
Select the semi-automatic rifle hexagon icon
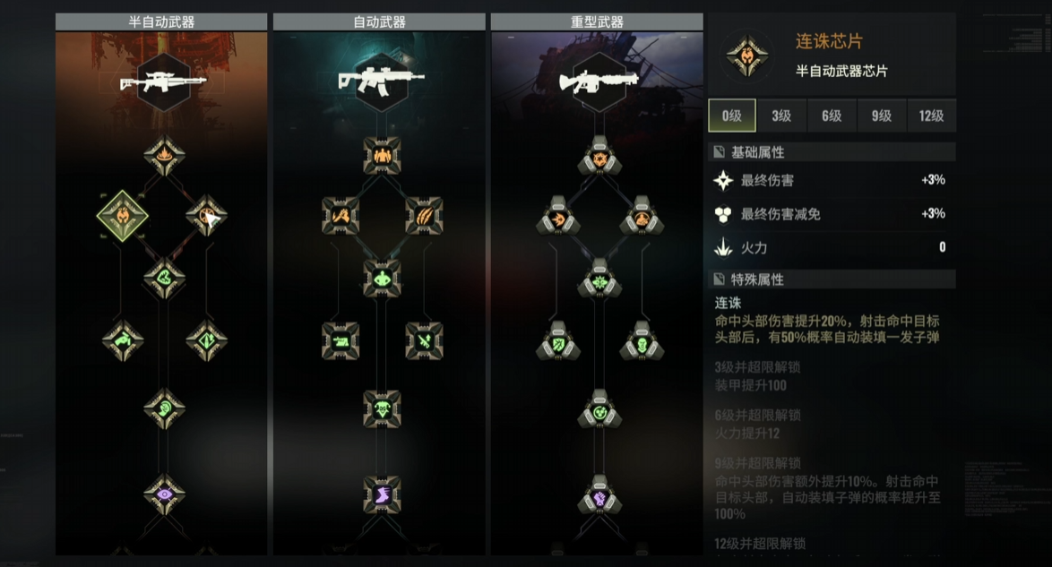click(164, 82)
